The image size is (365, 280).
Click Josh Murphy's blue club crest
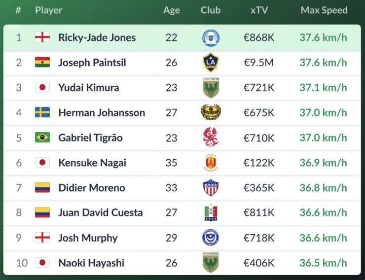click(x=211, y=238)
